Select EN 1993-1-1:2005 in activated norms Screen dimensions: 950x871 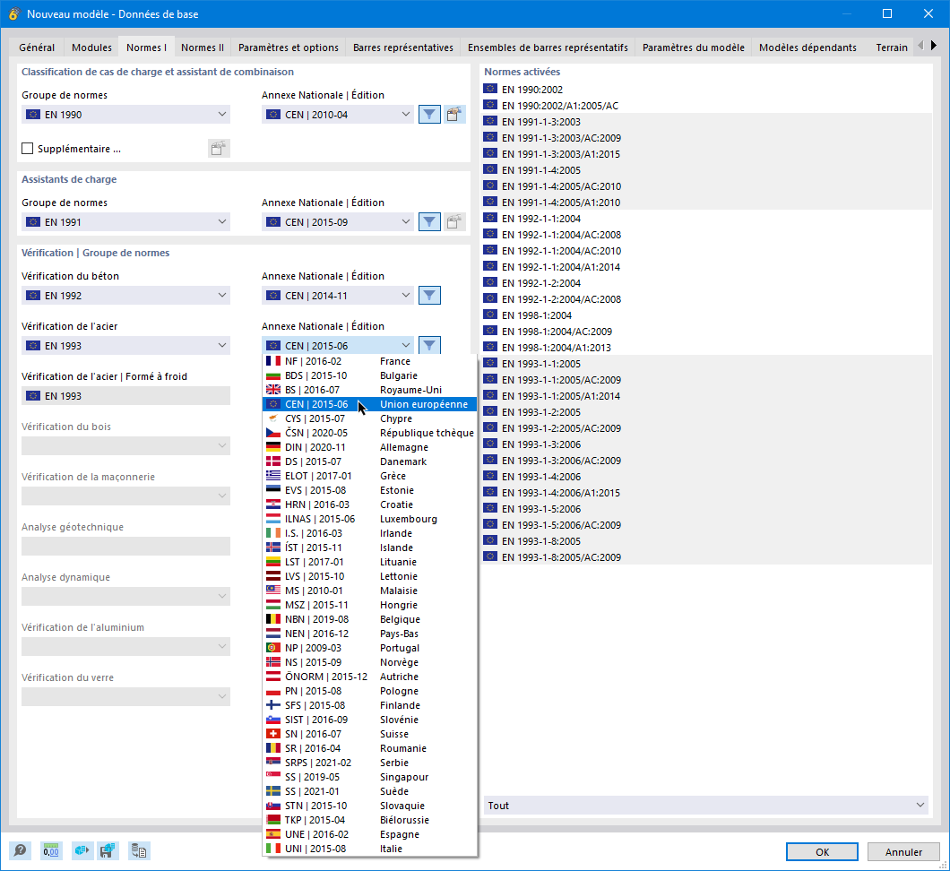pos(707,364)
